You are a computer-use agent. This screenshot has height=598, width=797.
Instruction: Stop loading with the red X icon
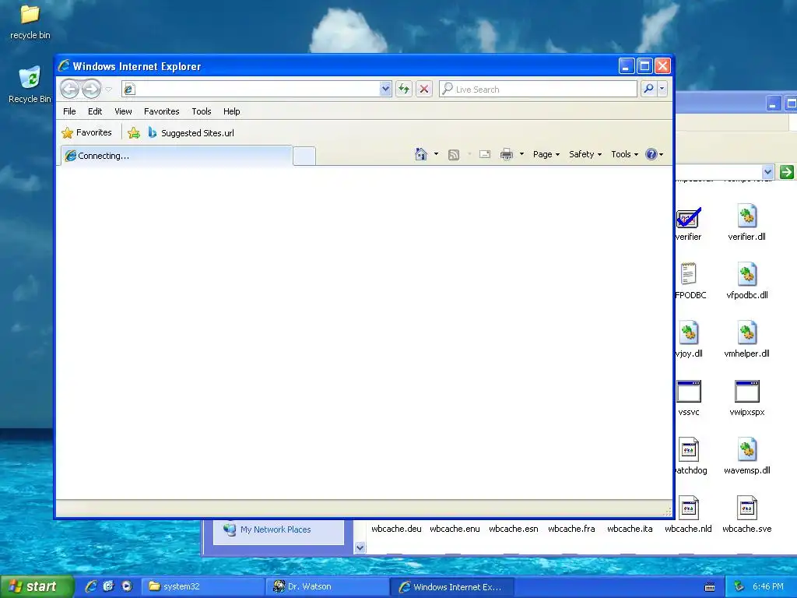tap(424, 89)
